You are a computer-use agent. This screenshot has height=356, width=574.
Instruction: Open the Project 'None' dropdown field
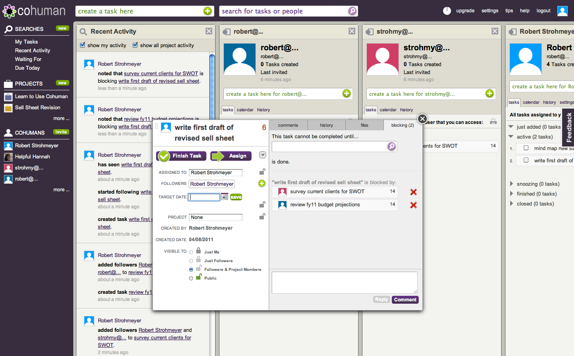215,217
